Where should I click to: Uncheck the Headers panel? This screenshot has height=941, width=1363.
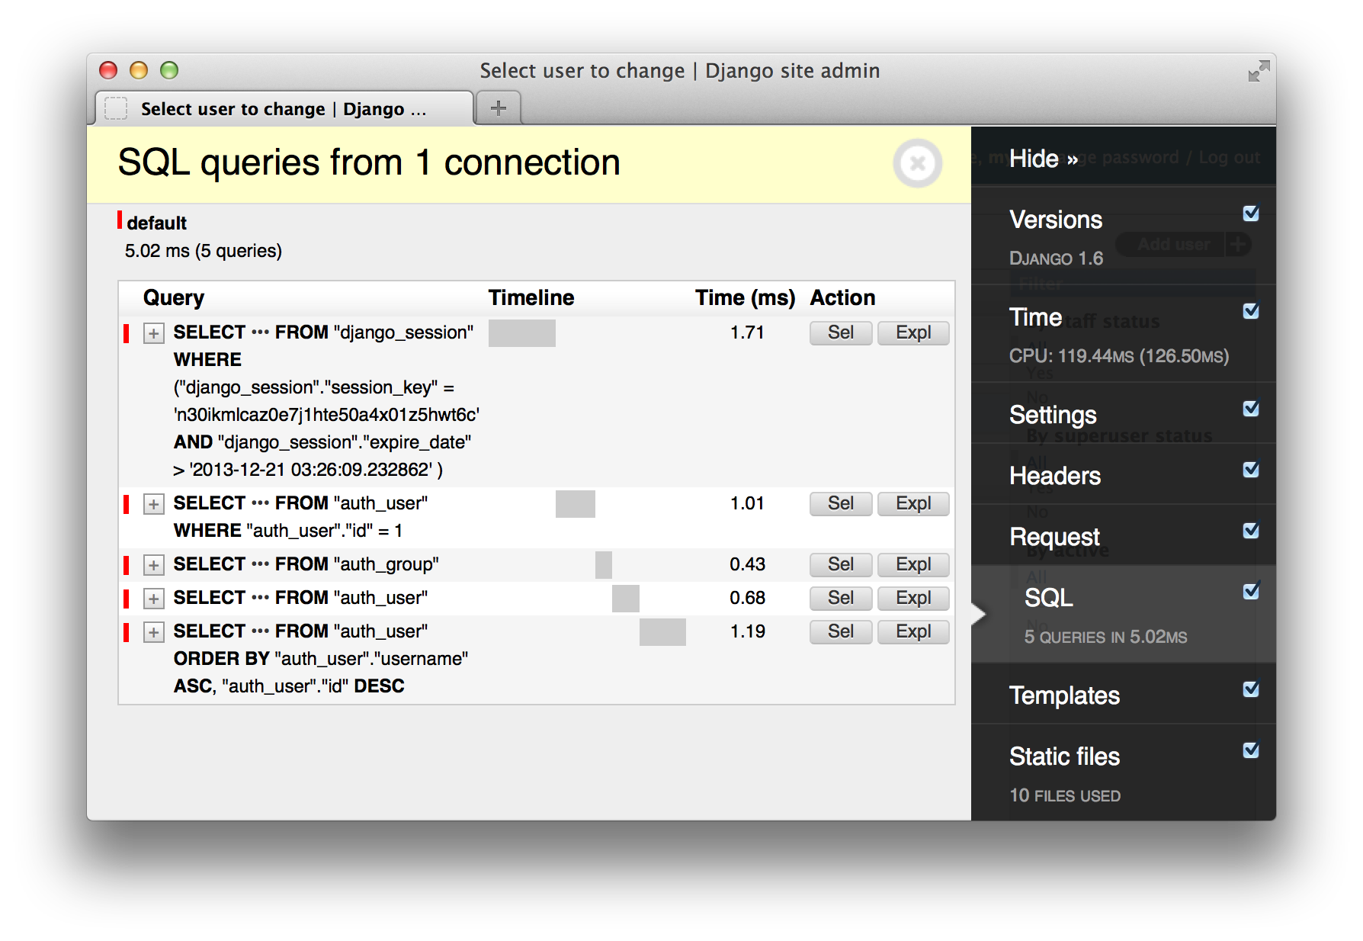[1250, 470]
